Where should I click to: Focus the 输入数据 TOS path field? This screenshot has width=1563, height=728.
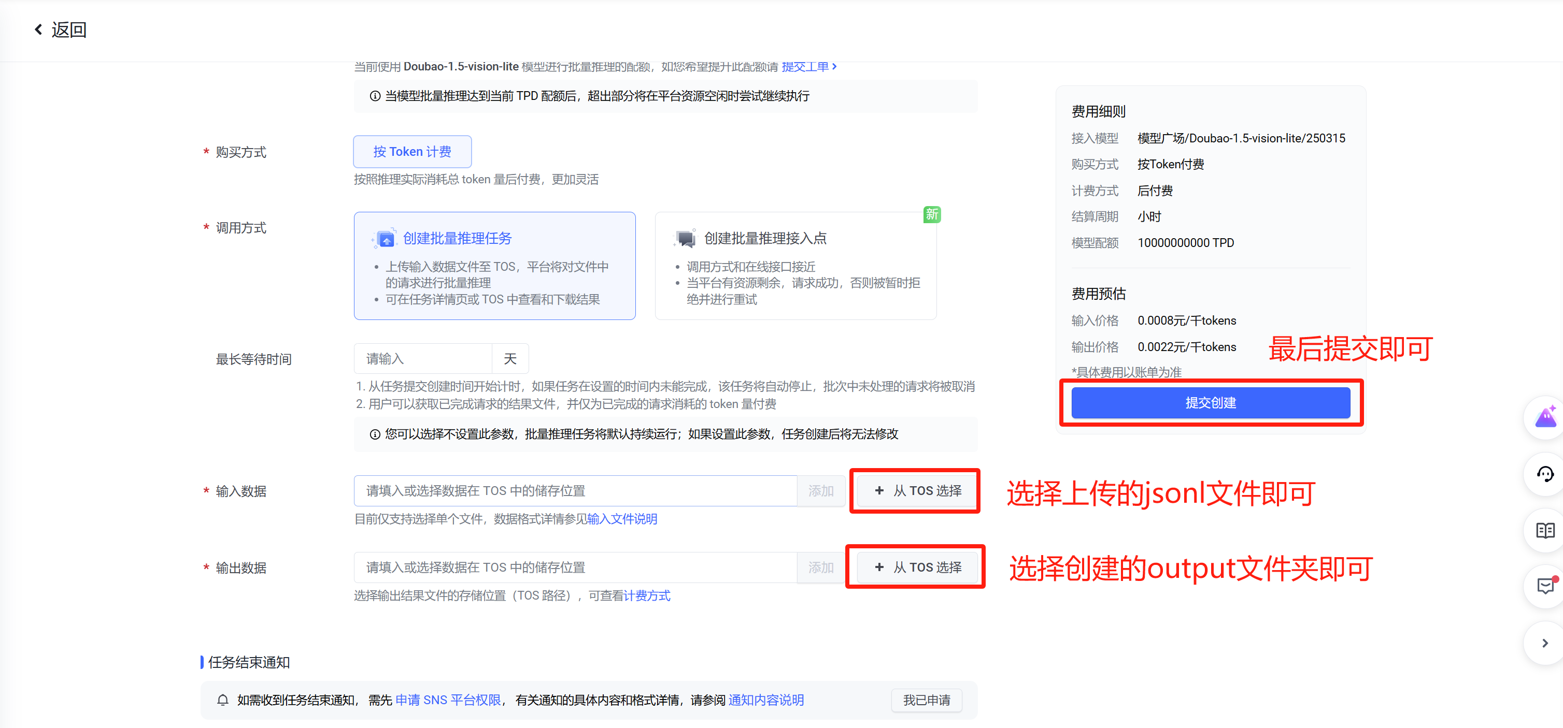(575, 490)
